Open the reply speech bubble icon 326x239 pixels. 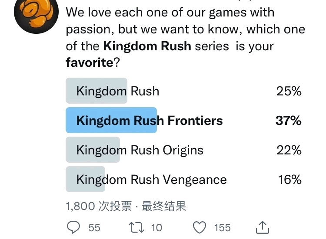click(x=73, y=227)
